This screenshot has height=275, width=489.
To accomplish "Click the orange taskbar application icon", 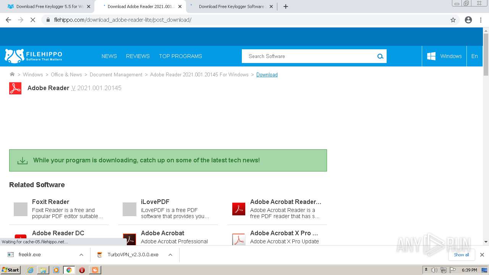I will tap(95, 270).
